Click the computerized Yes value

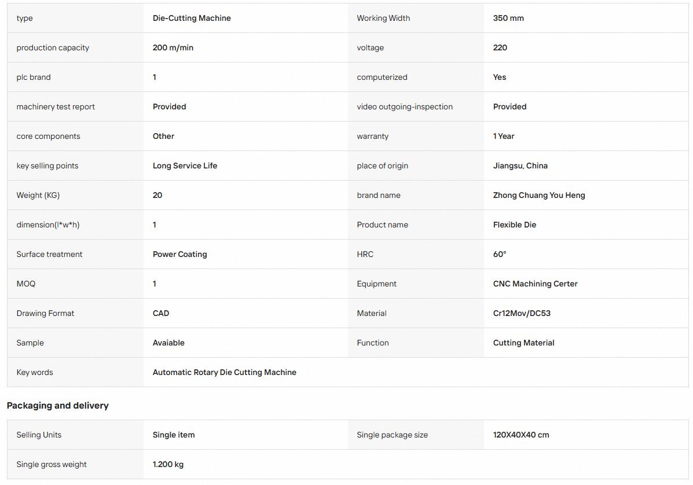pyautogui.click(x=500, y=78)
